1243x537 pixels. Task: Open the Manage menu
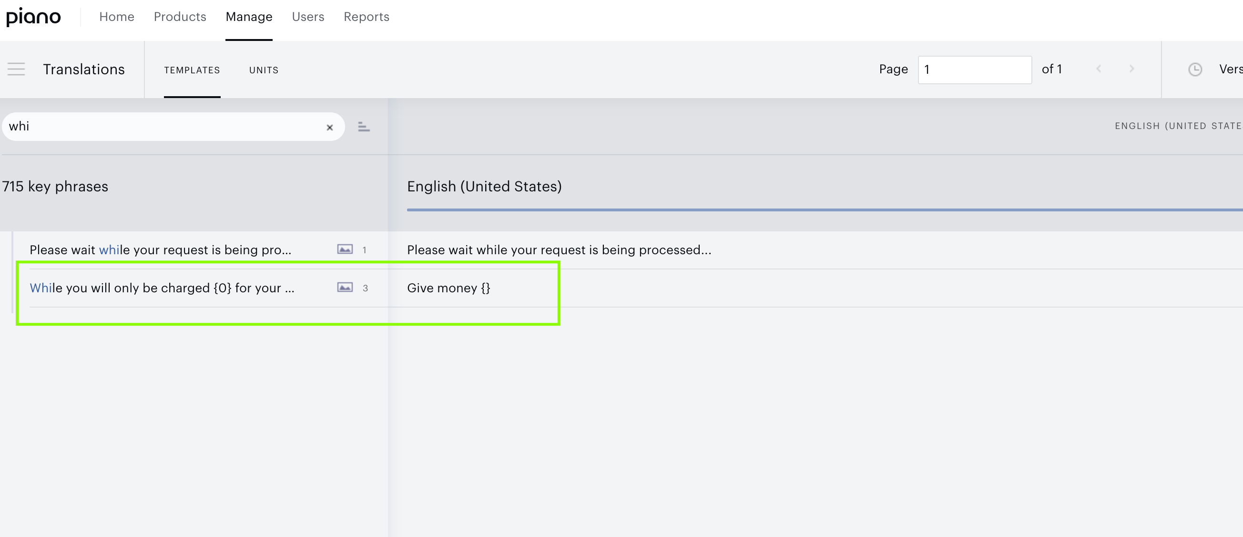click(x=249, y=17)
